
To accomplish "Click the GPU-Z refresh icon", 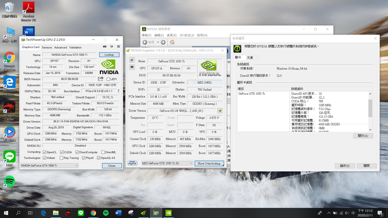I will 112,46.
